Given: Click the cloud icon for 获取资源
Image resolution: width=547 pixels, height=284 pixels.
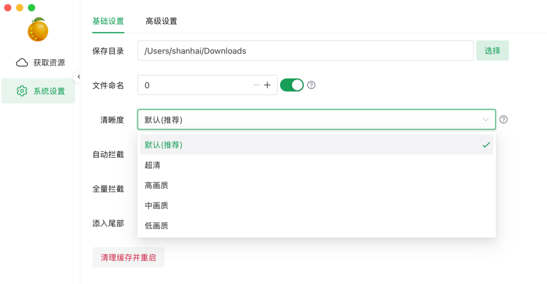Looking at the screenshot, I should tap(22, 63).
